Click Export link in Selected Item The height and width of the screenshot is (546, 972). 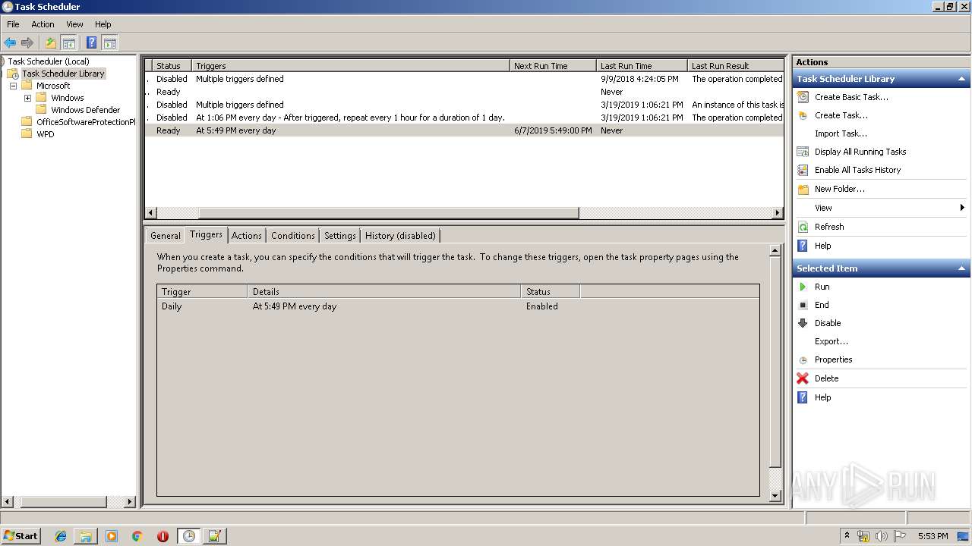click(x=832, y=341)
